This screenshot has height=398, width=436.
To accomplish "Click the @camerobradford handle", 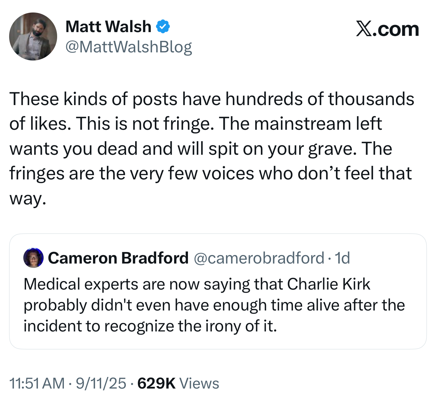I will tap(259, 258).
